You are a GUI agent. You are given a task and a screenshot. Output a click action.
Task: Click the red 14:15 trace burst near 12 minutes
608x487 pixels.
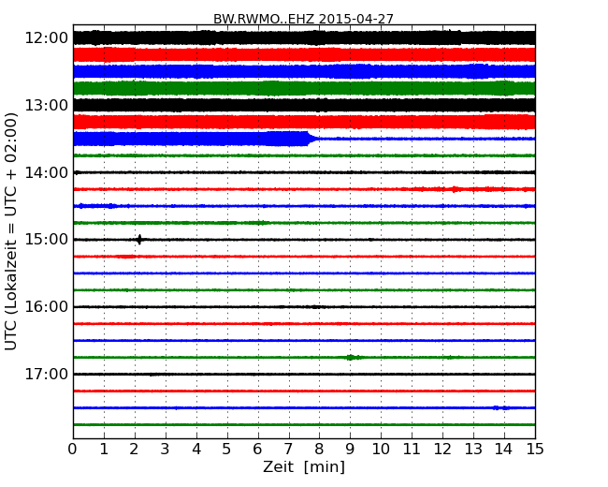(x=455, y=189)
